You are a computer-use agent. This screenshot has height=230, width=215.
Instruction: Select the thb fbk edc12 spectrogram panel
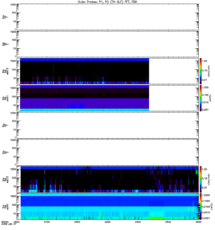coord(108,71)
